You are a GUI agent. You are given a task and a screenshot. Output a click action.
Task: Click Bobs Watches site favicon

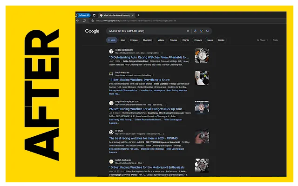[111, 74]
